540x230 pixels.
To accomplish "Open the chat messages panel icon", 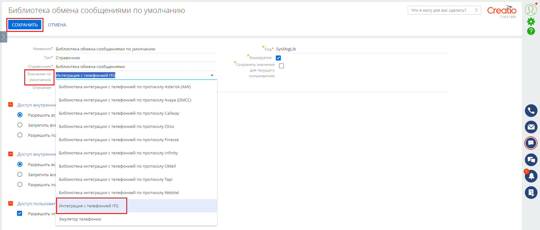I will click(x=531, y=143).
